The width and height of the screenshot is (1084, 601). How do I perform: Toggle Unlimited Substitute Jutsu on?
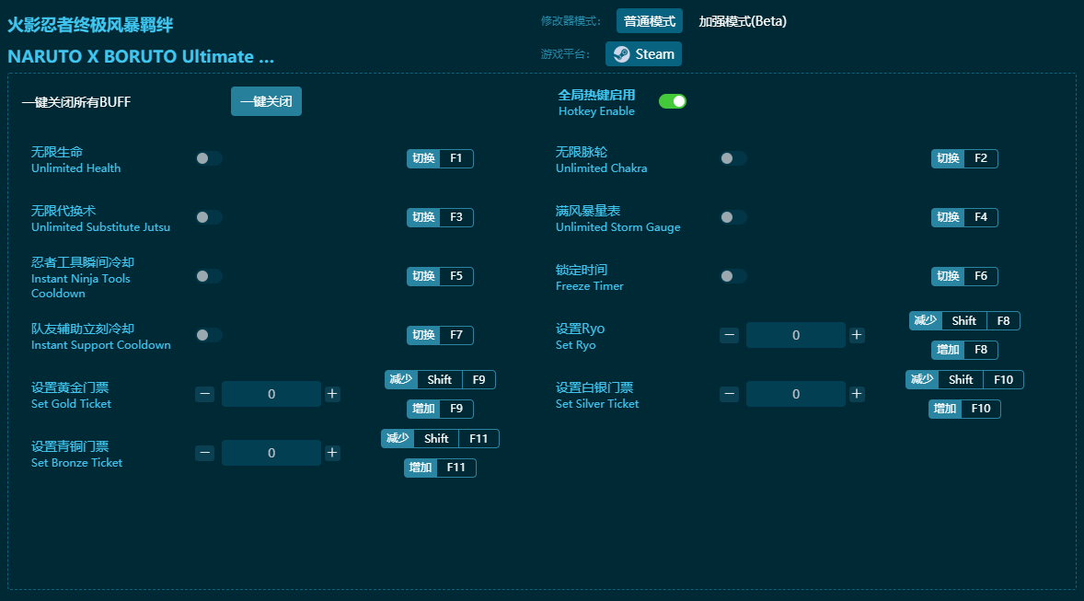[x=209, y=217]
